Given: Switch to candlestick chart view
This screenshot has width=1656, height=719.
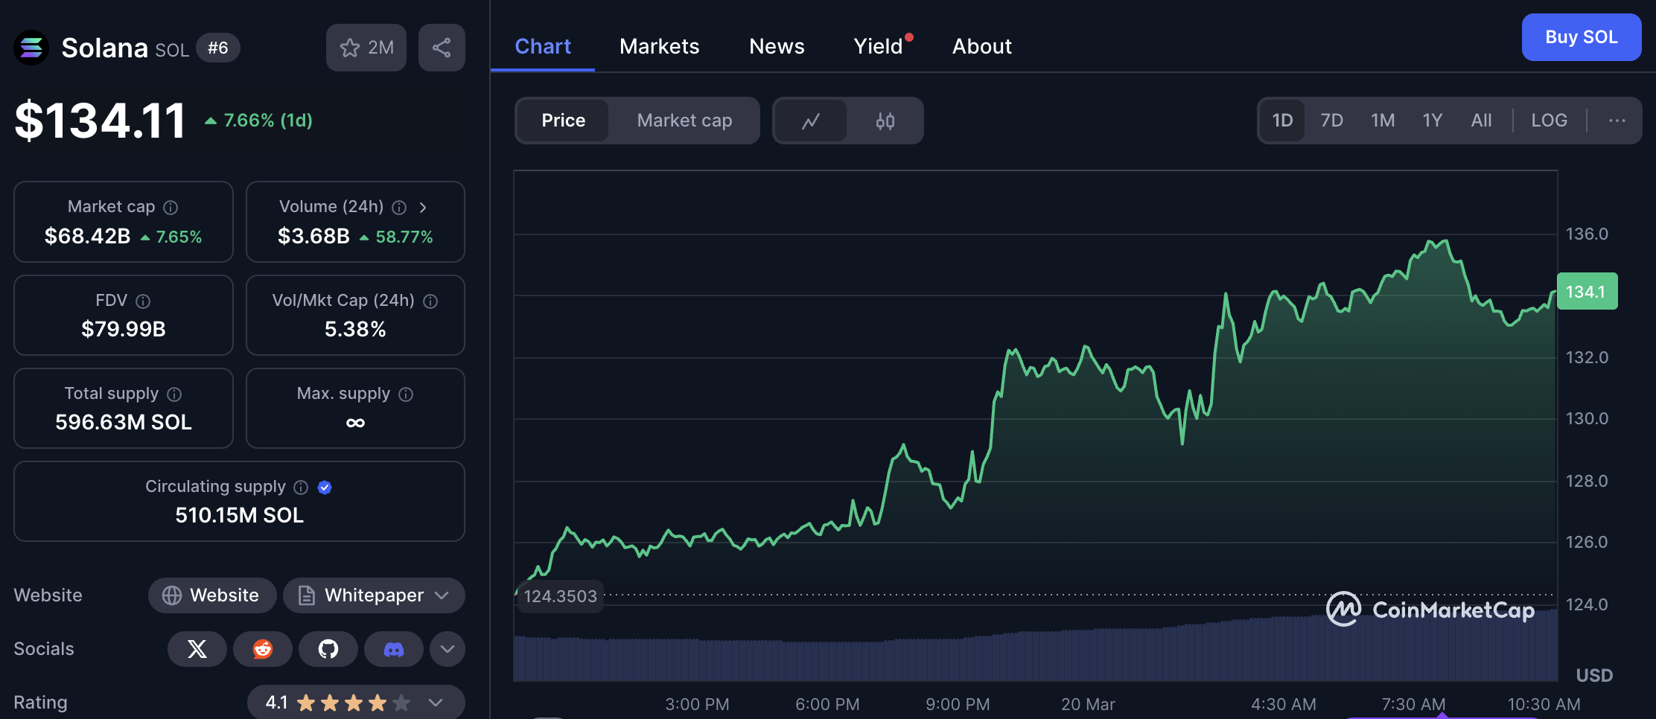Looking at the screenshot, I should [x=885, y=121].
